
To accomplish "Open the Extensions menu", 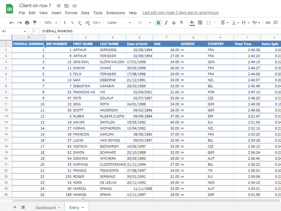I will [x=116, y=13].
